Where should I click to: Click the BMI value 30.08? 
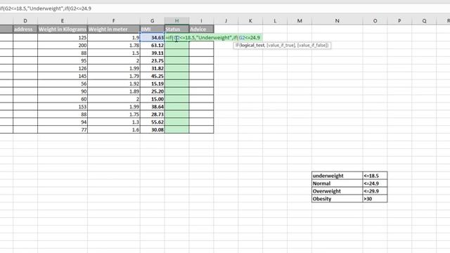coord(152,129)
